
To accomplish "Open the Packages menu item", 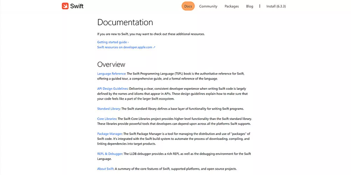I will (232, 6).
